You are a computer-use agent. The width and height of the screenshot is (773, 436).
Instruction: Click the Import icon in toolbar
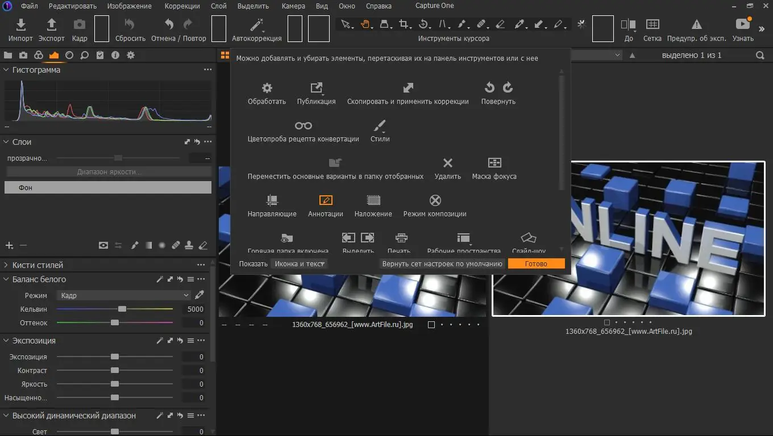(20, 25)
